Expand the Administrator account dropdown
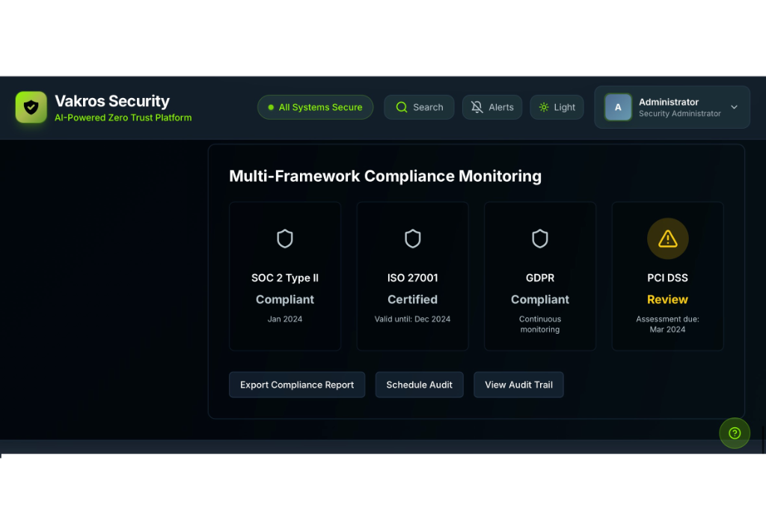The image size is (766, 532). pos(672,107)
